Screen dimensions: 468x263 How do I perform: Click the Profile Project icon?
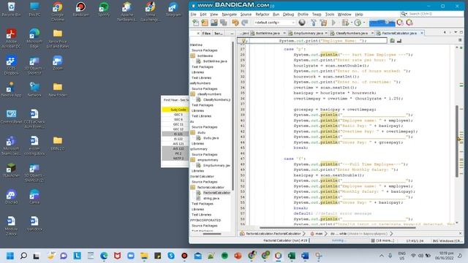point(358,23)
